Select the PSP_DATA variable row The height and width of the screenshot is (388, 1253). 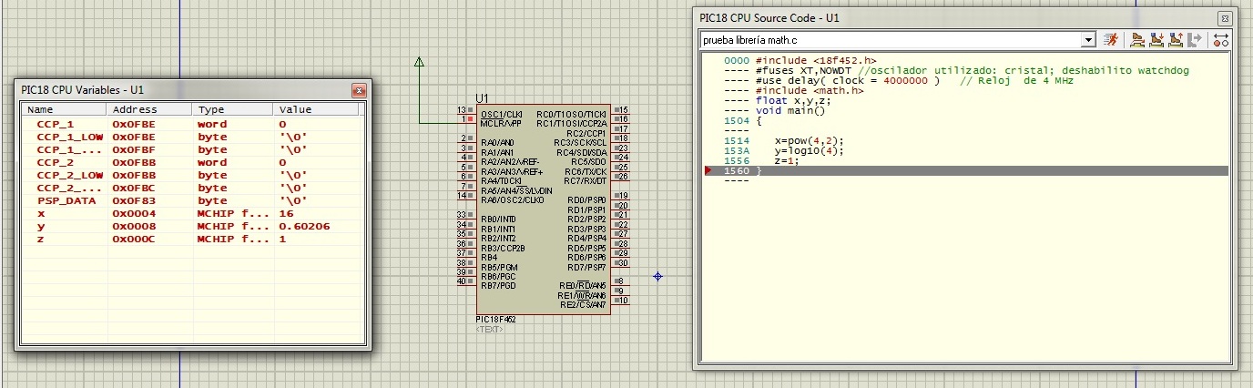(x=191, y=200)
